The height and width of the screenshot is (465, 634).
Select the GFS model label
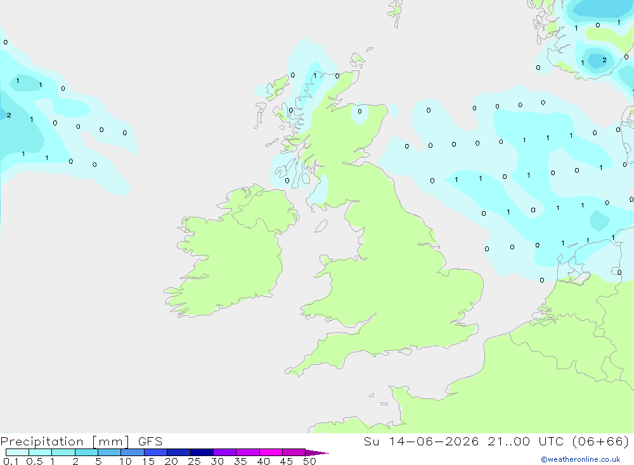[150, 442]
